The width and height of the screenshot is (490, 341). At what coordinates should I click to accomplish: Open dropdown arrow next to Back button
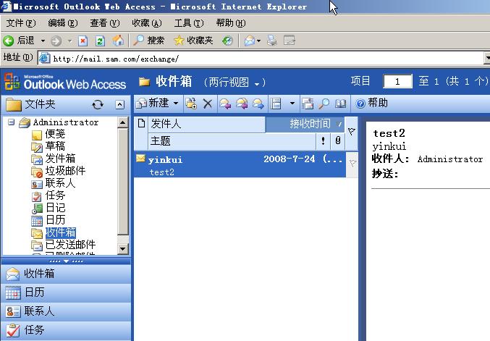43,41
